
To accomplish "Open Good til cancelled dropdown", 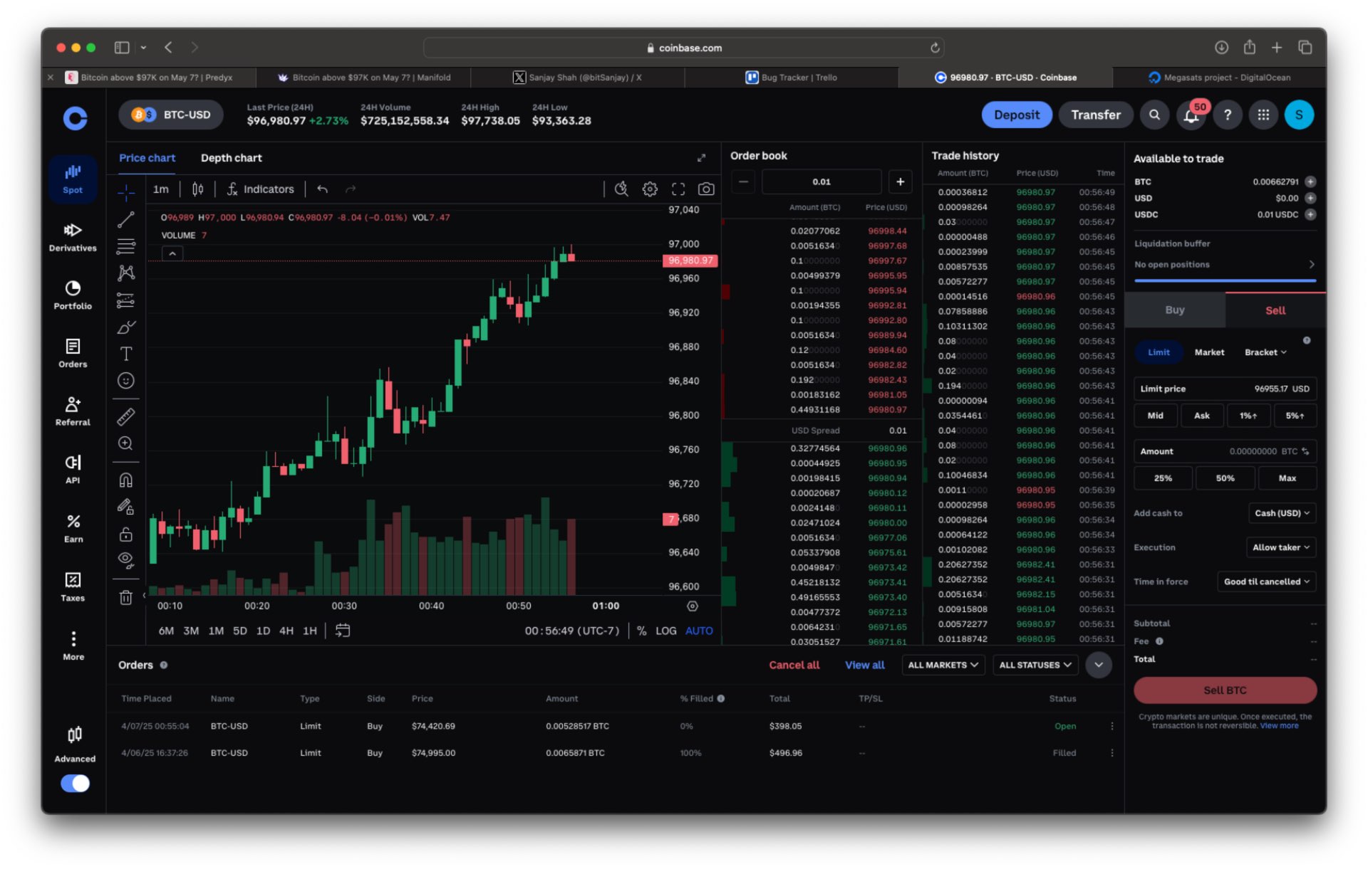I will 1266,581.
